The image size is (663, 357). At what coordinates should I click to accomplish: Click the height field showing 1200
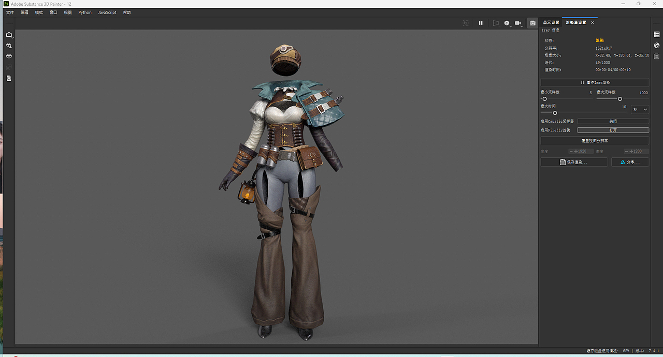point(636,151)
